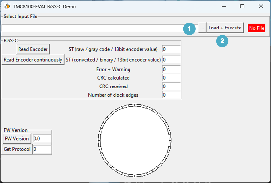The image size is (271, 183).
Task: Click the ST converted binary value field
Action: pos(171,60)
